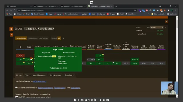
Task: Open the filter funnel icon at top right
Action: 166,22
